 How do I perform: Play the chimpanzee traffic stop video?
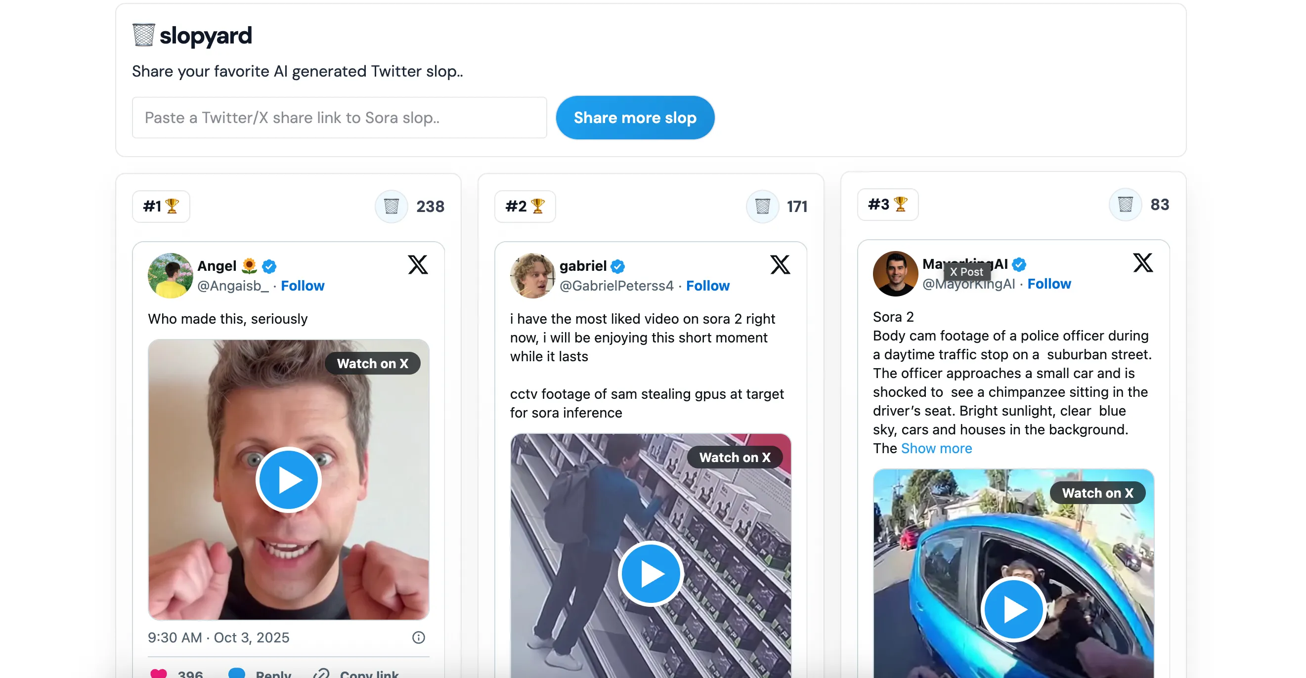pos(1013,609)
